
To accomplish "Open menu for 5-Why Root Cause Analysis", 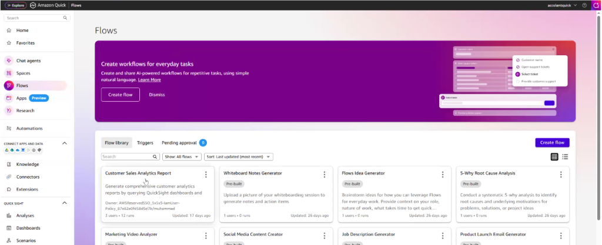I will point(561,174).
